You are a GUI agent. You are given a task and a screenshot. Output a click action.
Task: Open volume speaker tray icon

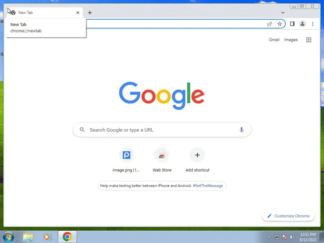coord(292,237)
